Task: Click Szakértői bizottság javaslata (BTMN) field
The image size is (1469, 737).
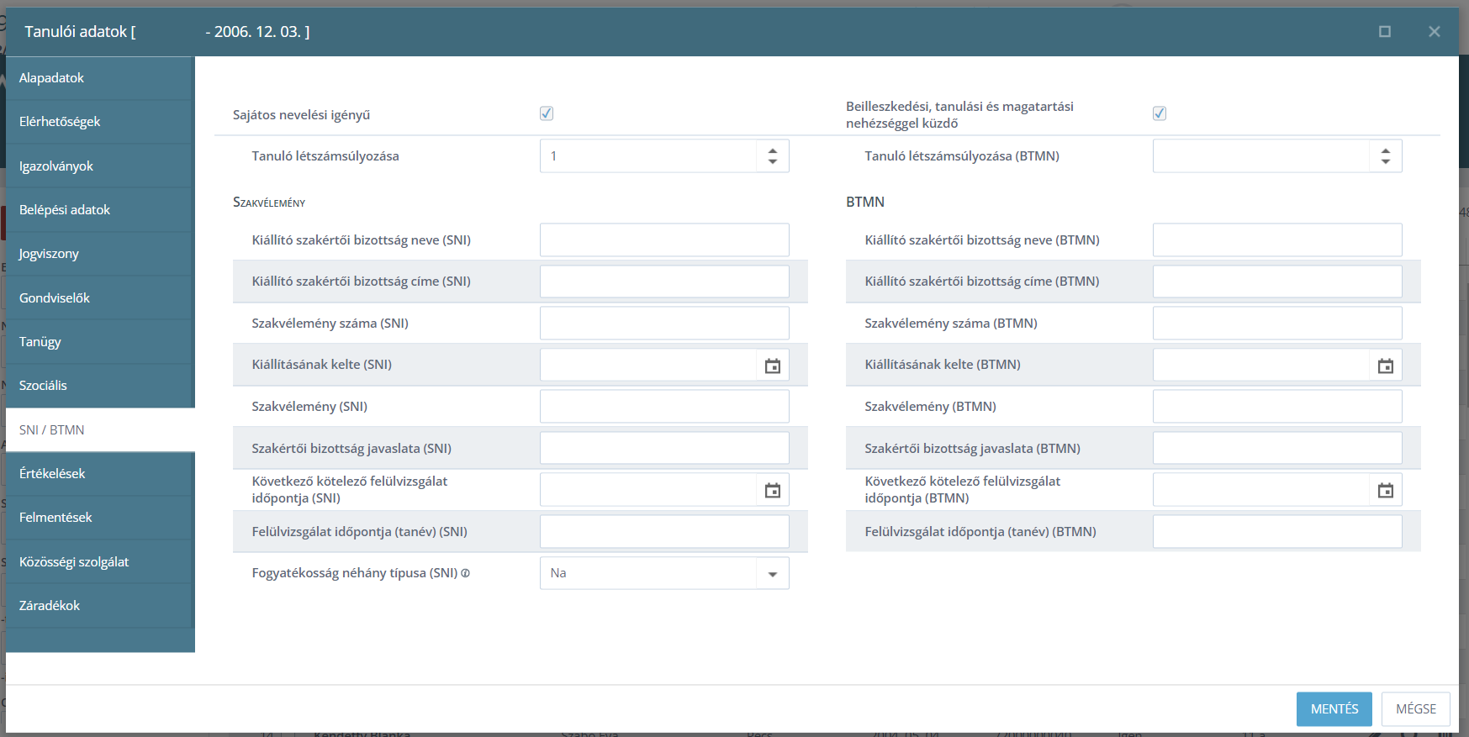Action: 1277,448
